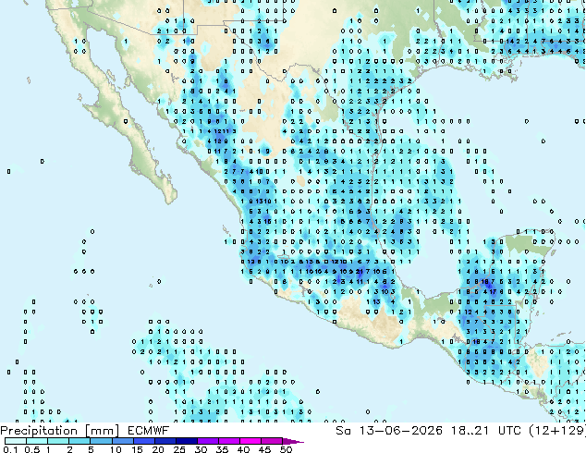The width and height of the screenshot is (586, 453).
Task: Click the legend value '15'
Action: coord(137,449)
